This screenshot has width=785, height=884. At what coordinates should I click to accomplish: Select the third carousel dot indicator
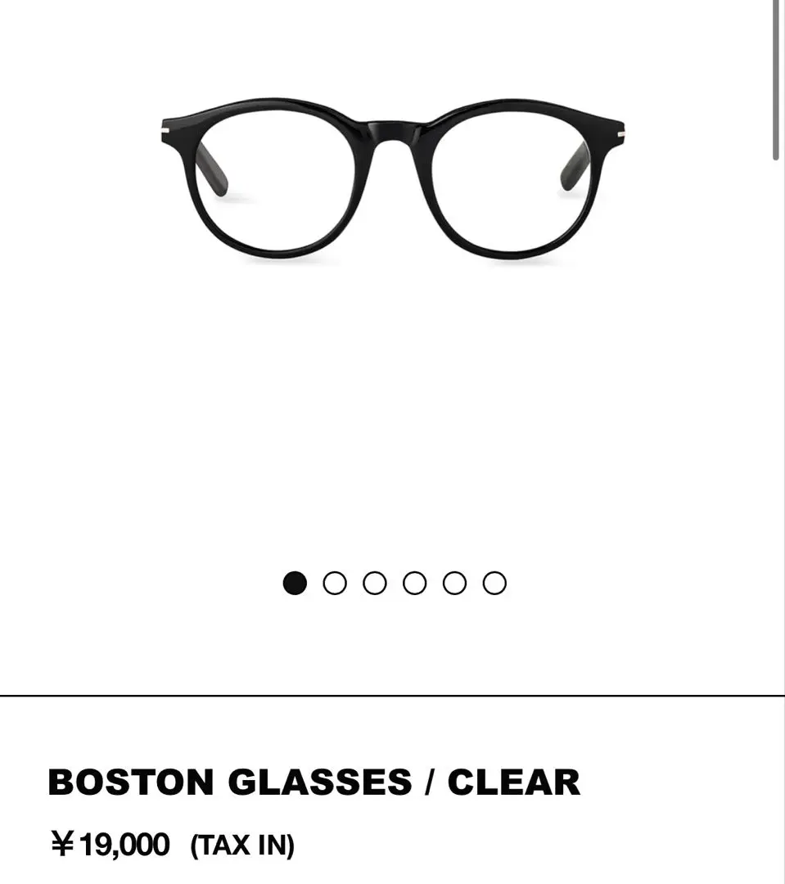tap(375, 583)
